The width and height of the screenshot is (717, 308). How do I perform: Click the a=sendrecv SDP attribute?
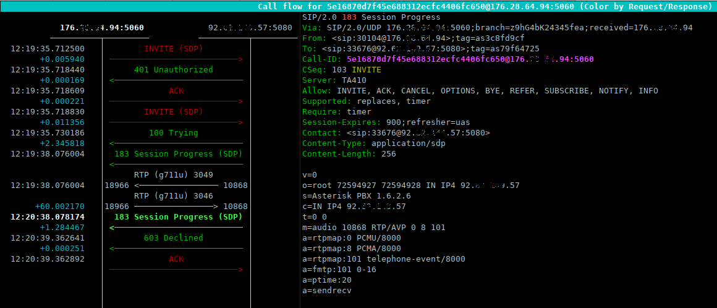[327, 291]
